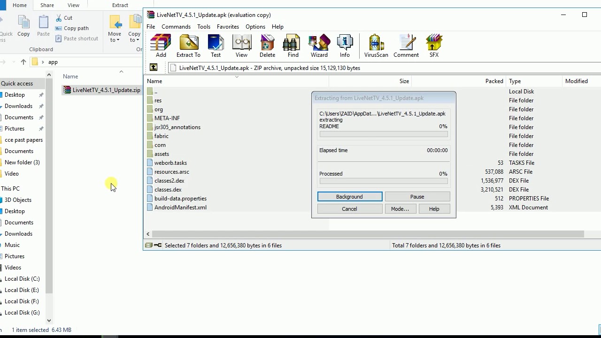Click the SFX conversion icon

[x=433, y=45]
